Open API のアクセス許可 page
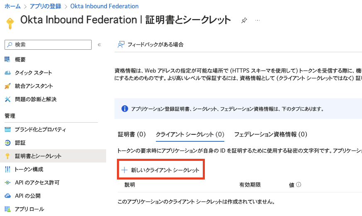 pyautogui.click(x=37, y=182)
